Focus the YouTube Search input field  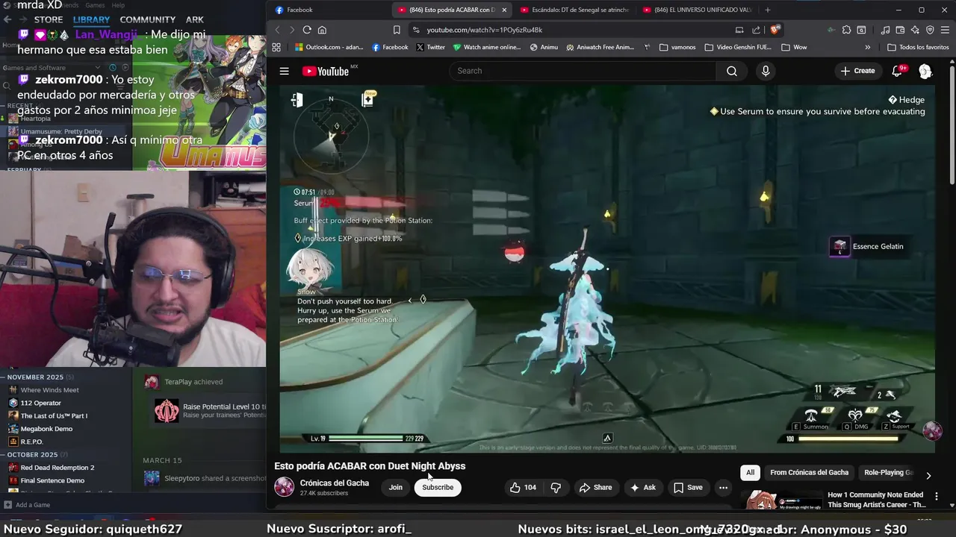[x=583, y=71]
